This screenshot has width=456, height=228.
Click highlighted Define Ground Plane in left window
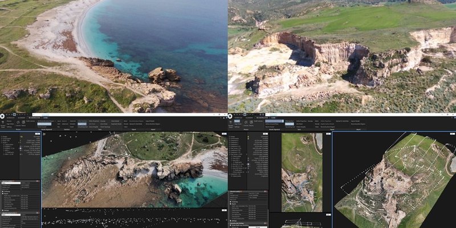(44, 124)
